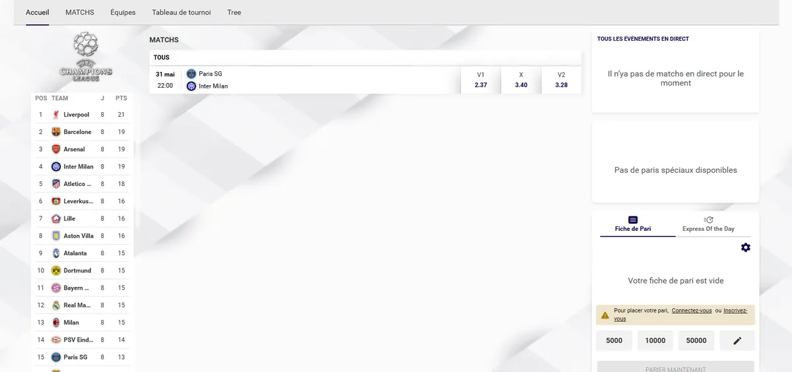Image resolution: width=792 pixels, height=372 pixels.
Task: Choose the 5000 quick stake button
Action: tap(614, 340)
